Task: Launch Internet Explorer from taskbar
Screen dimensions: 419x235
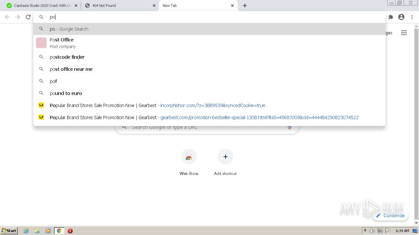Action: [26, 231]
